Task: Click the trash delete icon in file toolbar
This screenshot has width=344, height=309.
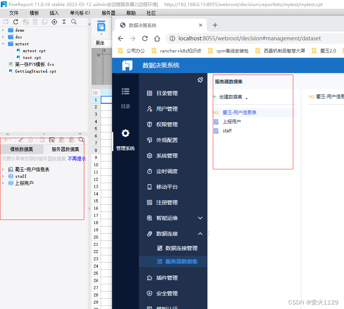Action: click(35, 22)
